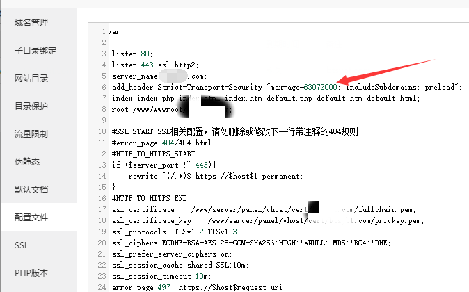Click the ssl_protocols TLSv1.2 TLSv1.3 line
Screen dimensions: 469x292
point(176,232)
